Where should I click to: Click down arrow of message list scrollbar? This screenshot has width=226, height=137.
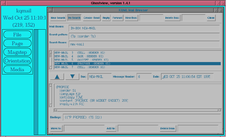50,68
